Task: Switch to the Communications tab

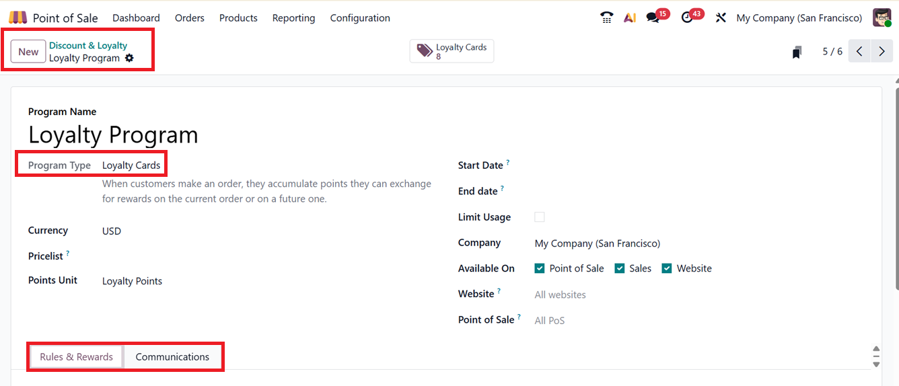Action: 172,357
